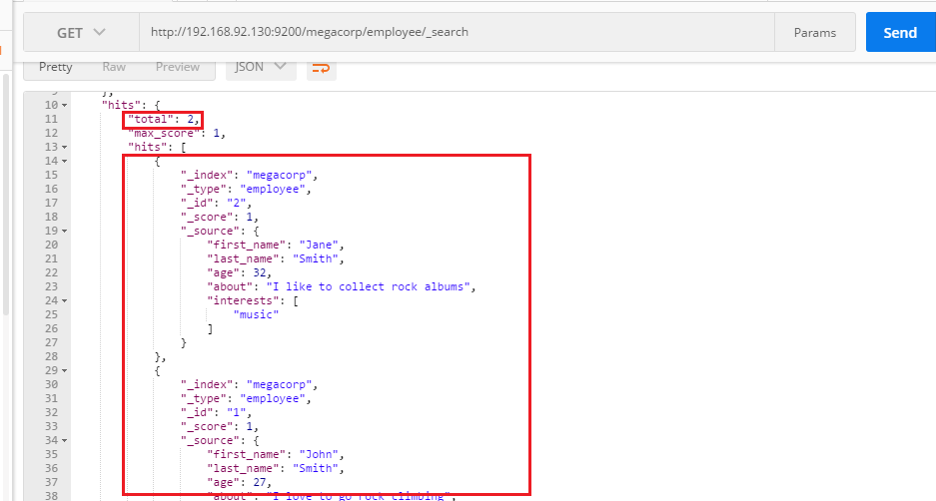Click the "I like to collect rock albums" string
The image size is (936, 501).
point(368,286)
